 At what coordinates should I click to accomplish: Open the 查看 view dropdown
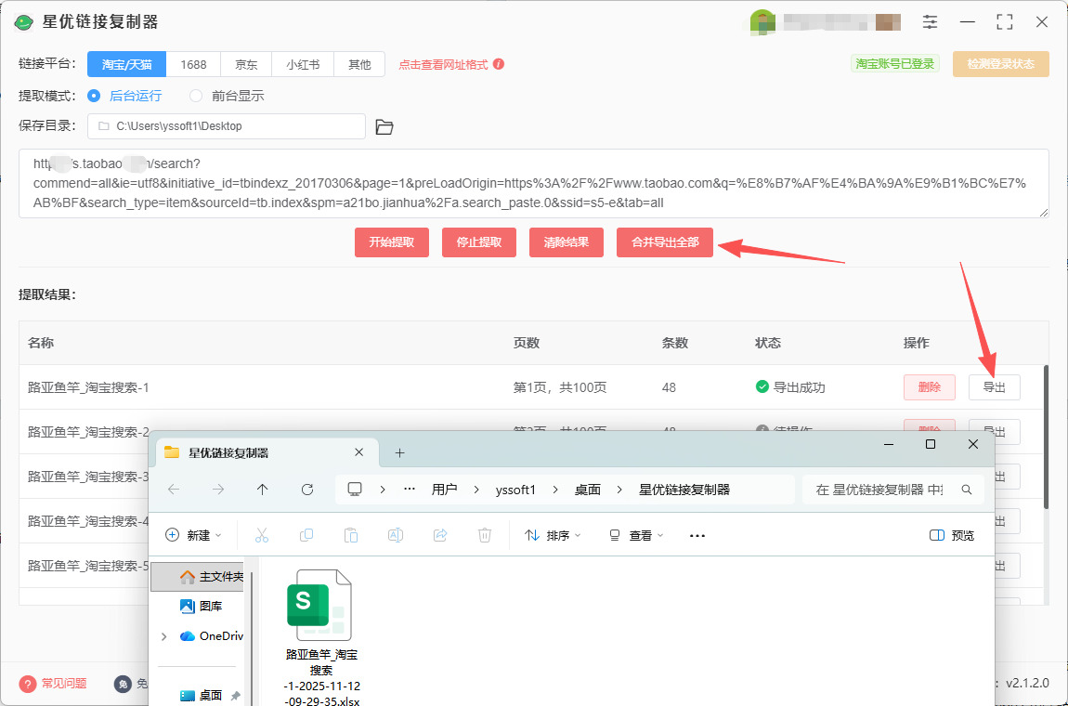coord(636,536)
